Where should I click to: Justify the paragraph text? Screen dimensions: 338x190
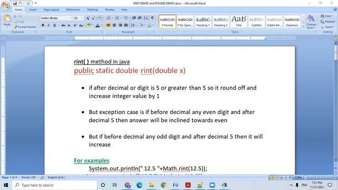coord(126,25)
